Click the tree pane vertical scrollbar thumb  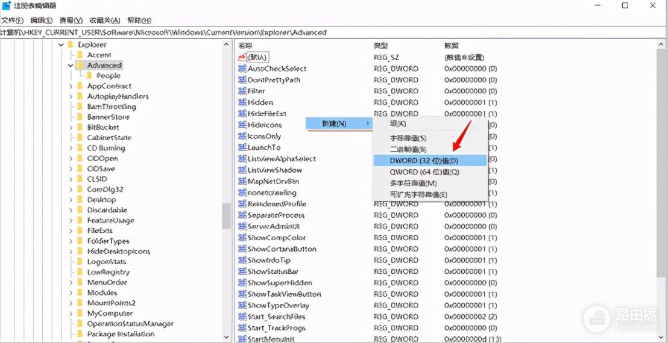pos(226,215)
